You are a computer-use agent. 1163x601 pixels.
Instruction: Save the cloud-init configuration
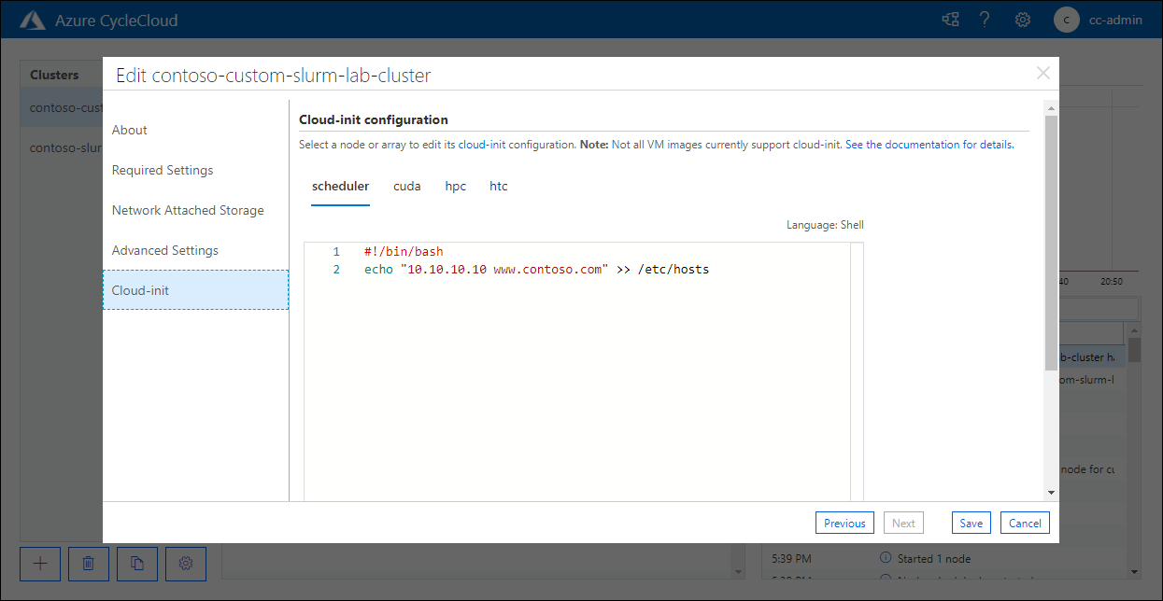tap(971, 523)
